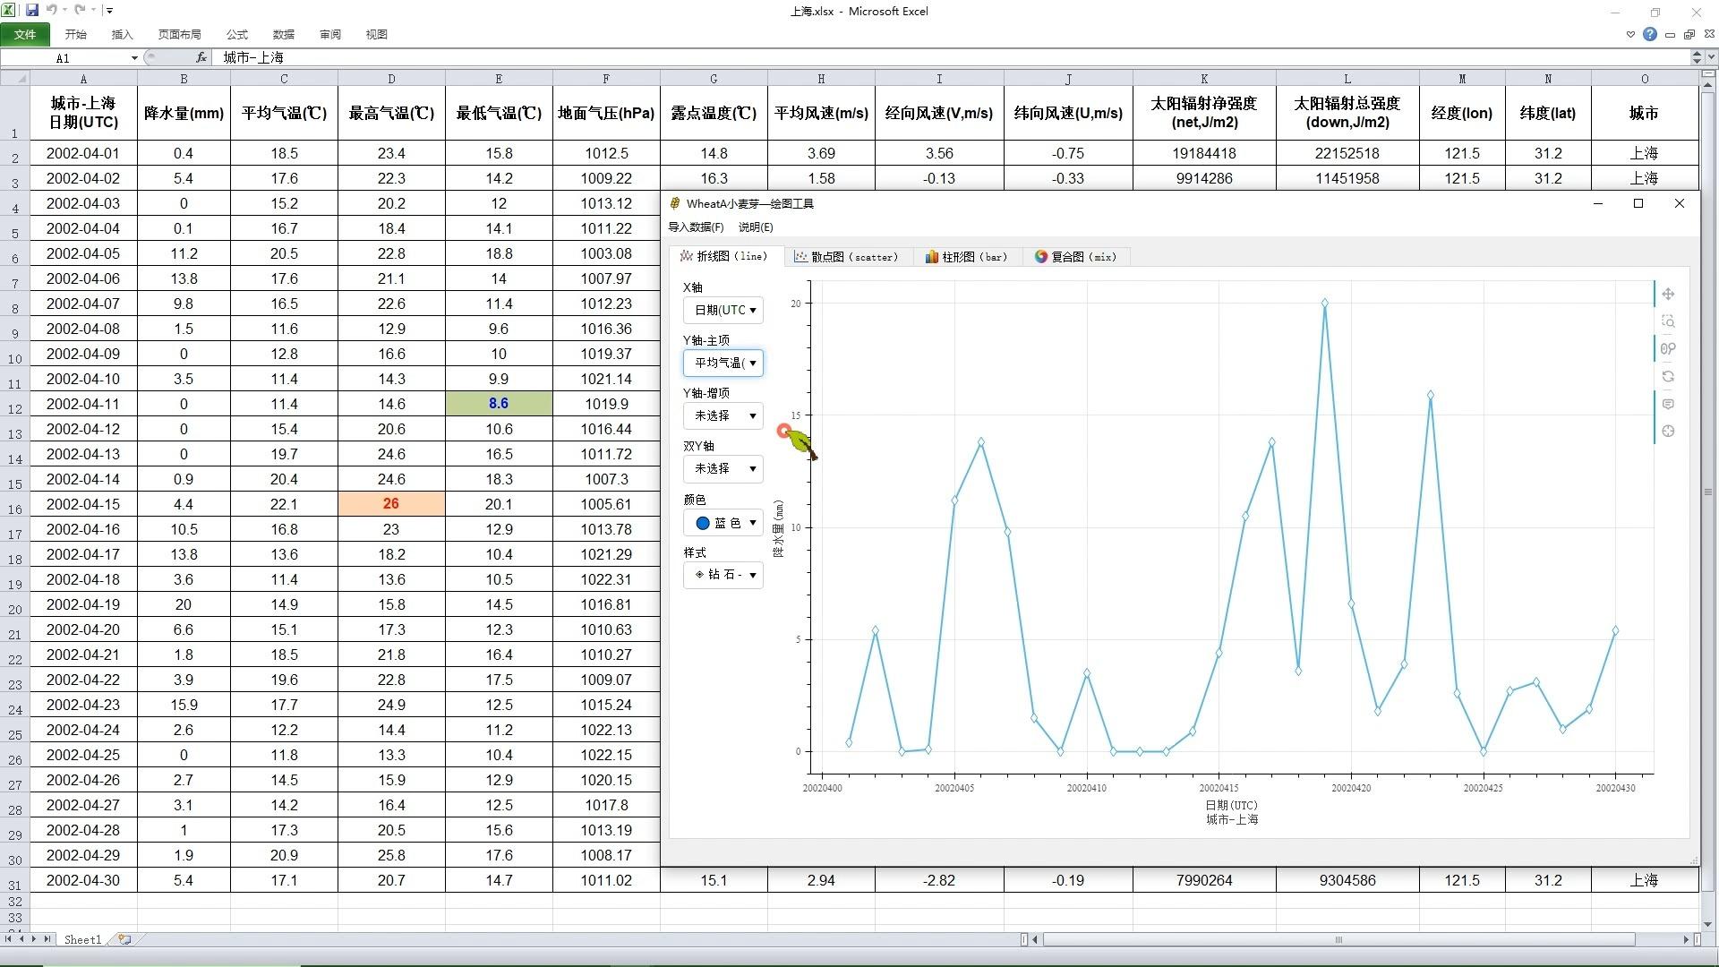Expand the Y轴-主项 平均气温 dropdown
The height and width of the screenshot is (967, 1719).
723,363
